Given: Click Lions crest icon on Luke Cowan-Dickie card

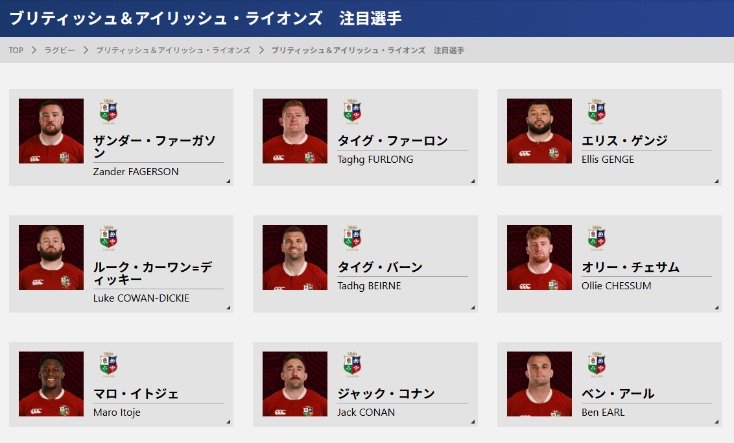Looking at the screenshot, I should (x=108, y=238).
